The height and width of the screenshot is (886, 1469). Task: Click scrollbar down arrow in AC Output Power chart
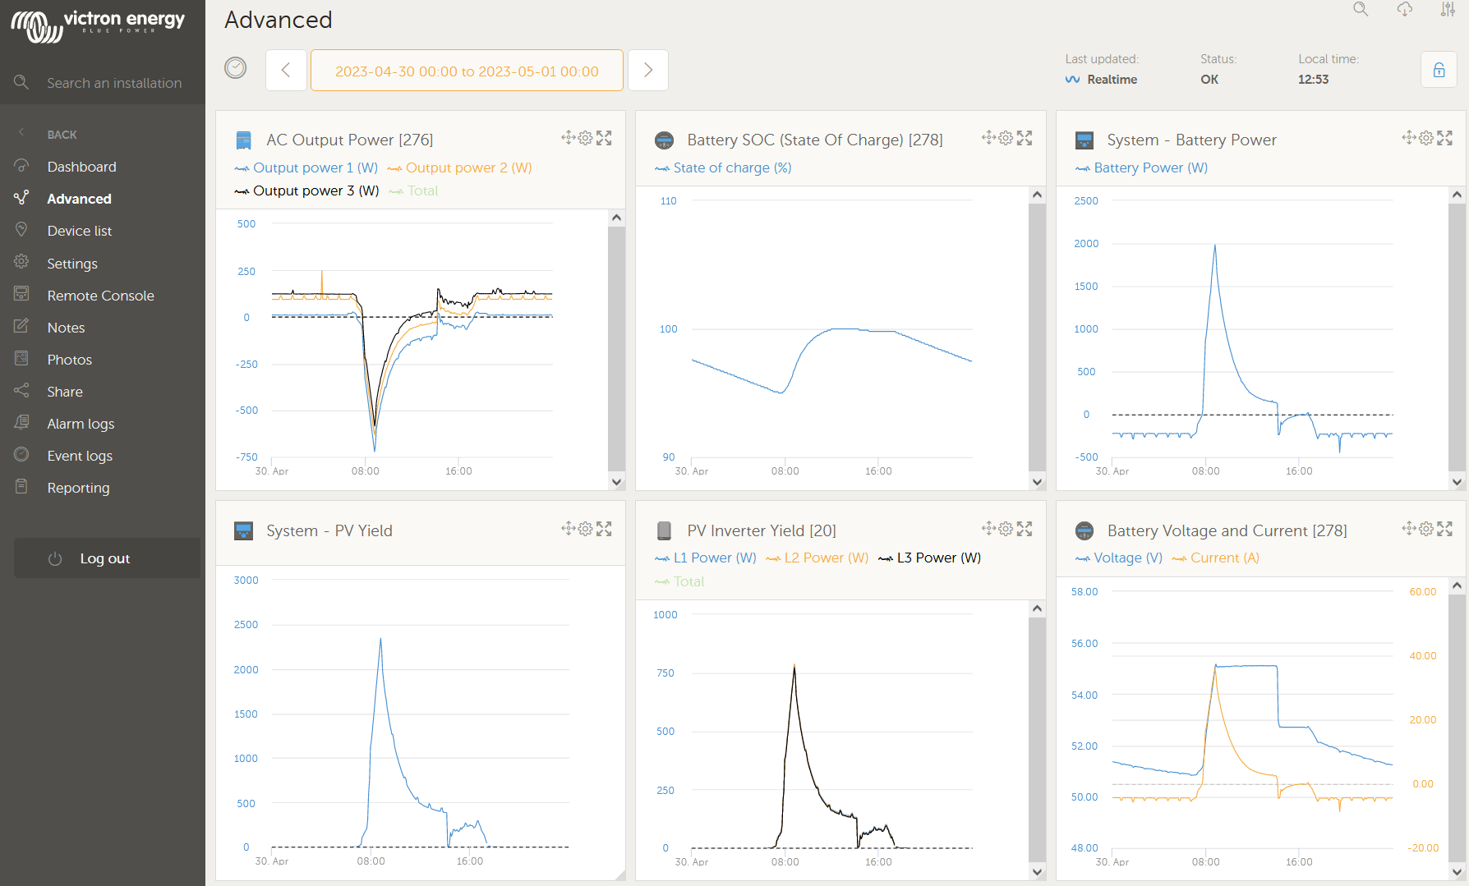[617, 482]
